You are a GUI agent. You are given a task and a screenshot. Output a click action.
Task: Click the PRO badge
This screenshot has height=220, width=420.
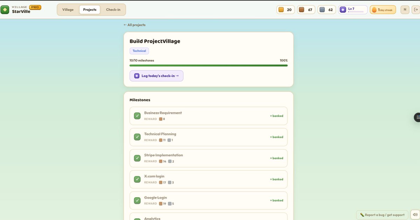pyautogui.click(x=35, y=7)
